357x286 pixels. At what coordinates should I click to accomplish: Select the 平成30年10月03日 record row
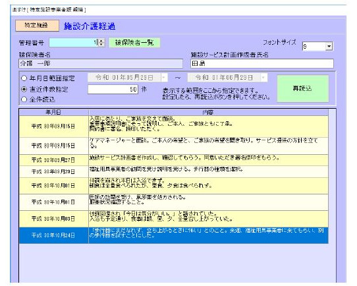pos(174,219)
